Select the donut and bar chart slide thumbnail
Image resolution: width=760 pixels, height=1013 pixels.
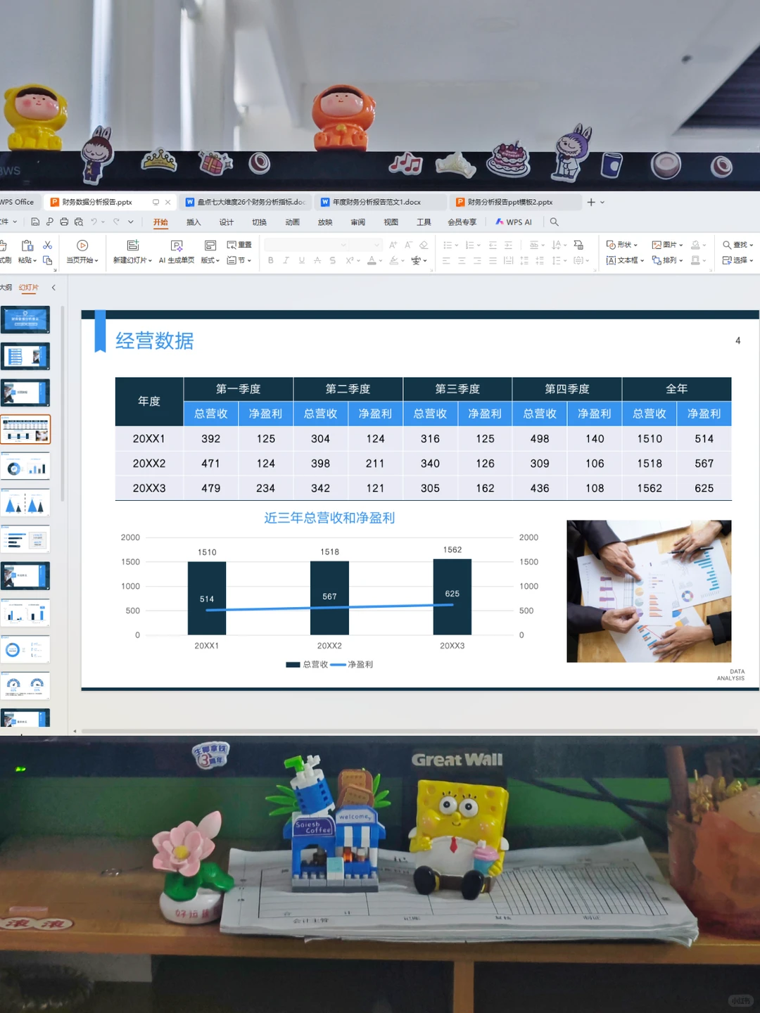tap(25, 466)
